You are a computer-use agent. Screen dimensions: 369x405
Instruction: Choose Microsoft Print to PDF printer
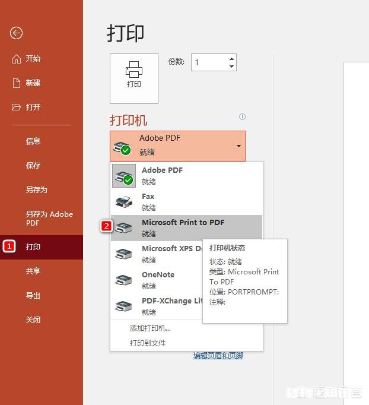click(186, 228)
